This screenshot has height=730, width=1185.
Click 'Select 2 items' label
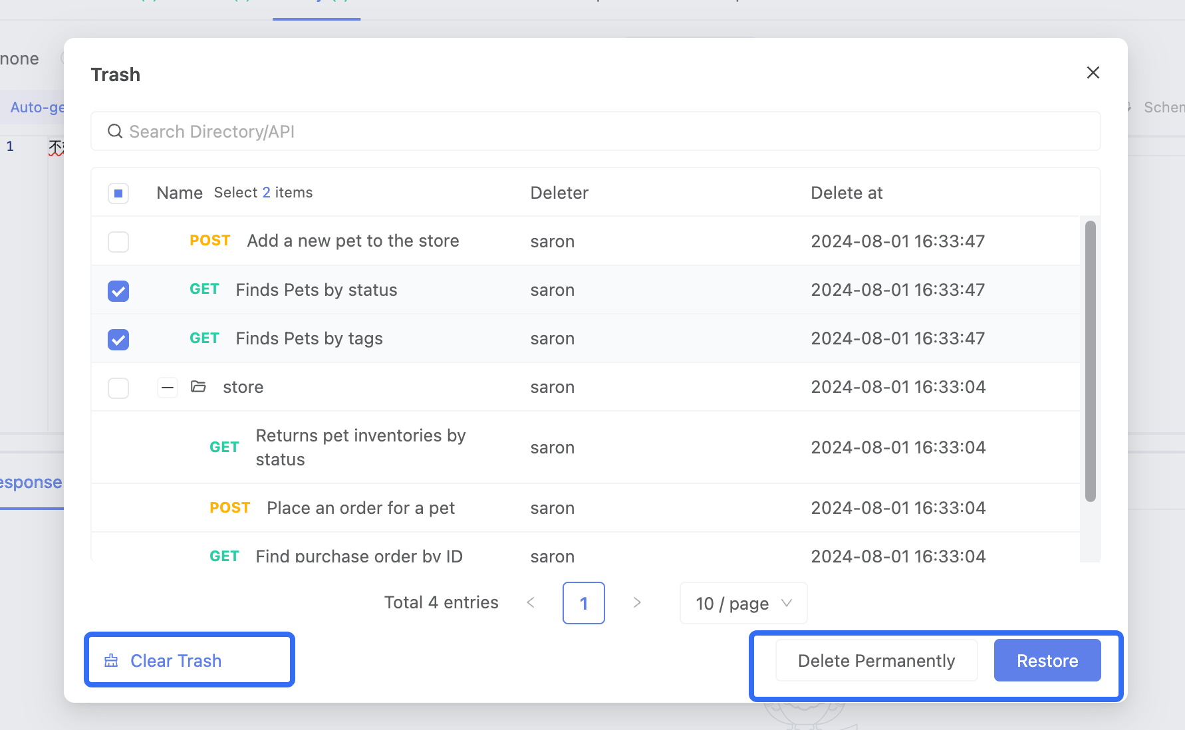tap(263, 192)
